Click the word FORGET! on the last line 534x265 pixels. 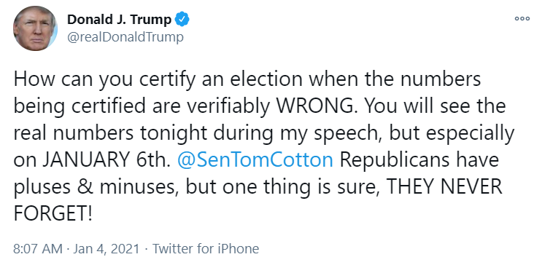click(x=53, y=214)
